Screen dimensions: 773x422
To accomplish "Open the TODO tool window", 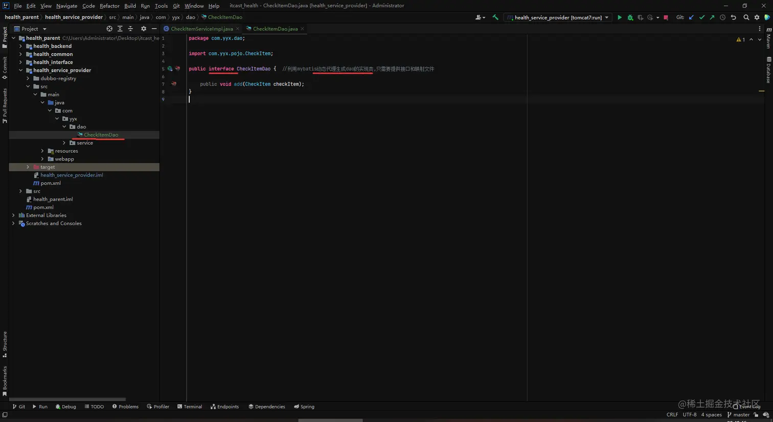I will tap(94, 407).
